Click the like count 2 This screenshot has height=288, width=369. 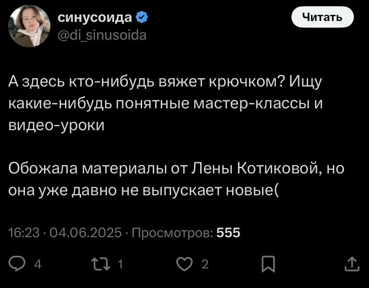[x=205, y=264]
